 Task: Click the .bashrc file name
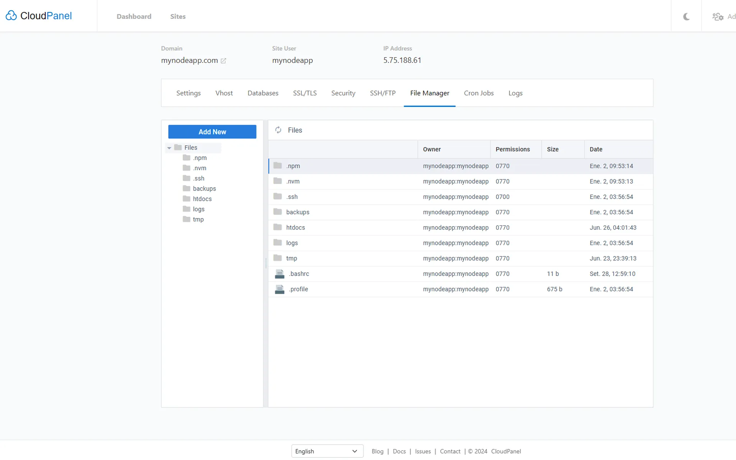click(299, 274)
